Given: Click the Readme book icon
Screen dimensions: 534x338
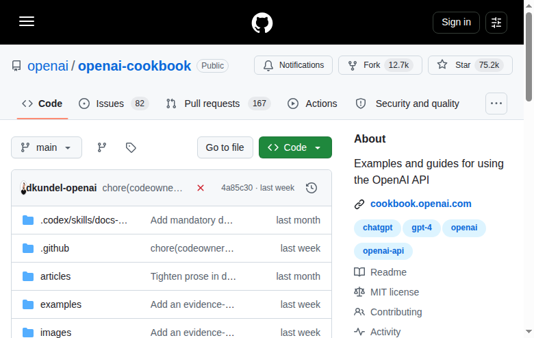Looking at the screenshot, I should (x=359, y=272).
